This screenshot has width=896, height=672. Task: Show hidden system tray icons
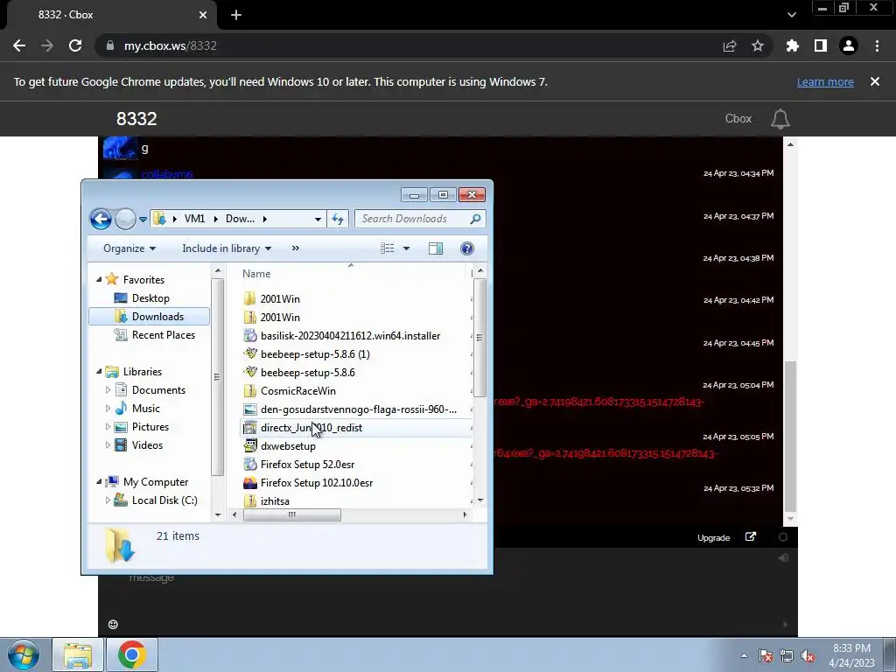744,655
